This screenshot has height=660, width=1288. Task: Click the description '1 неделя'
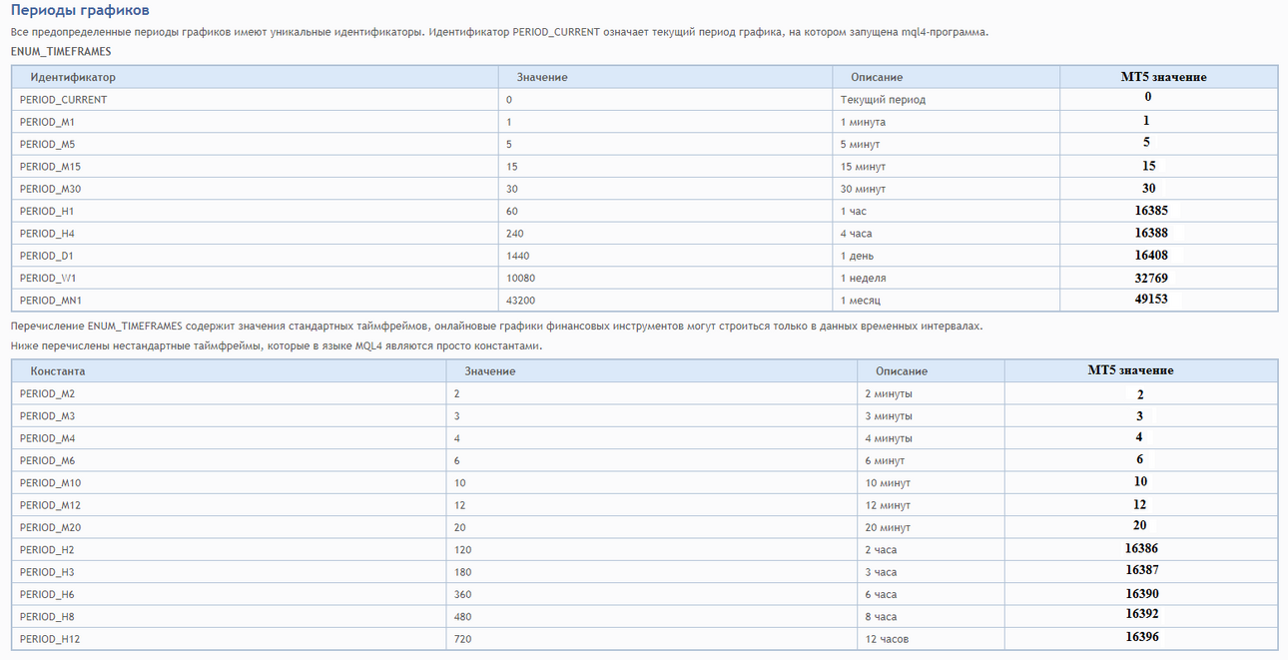[x=863, y=279]
